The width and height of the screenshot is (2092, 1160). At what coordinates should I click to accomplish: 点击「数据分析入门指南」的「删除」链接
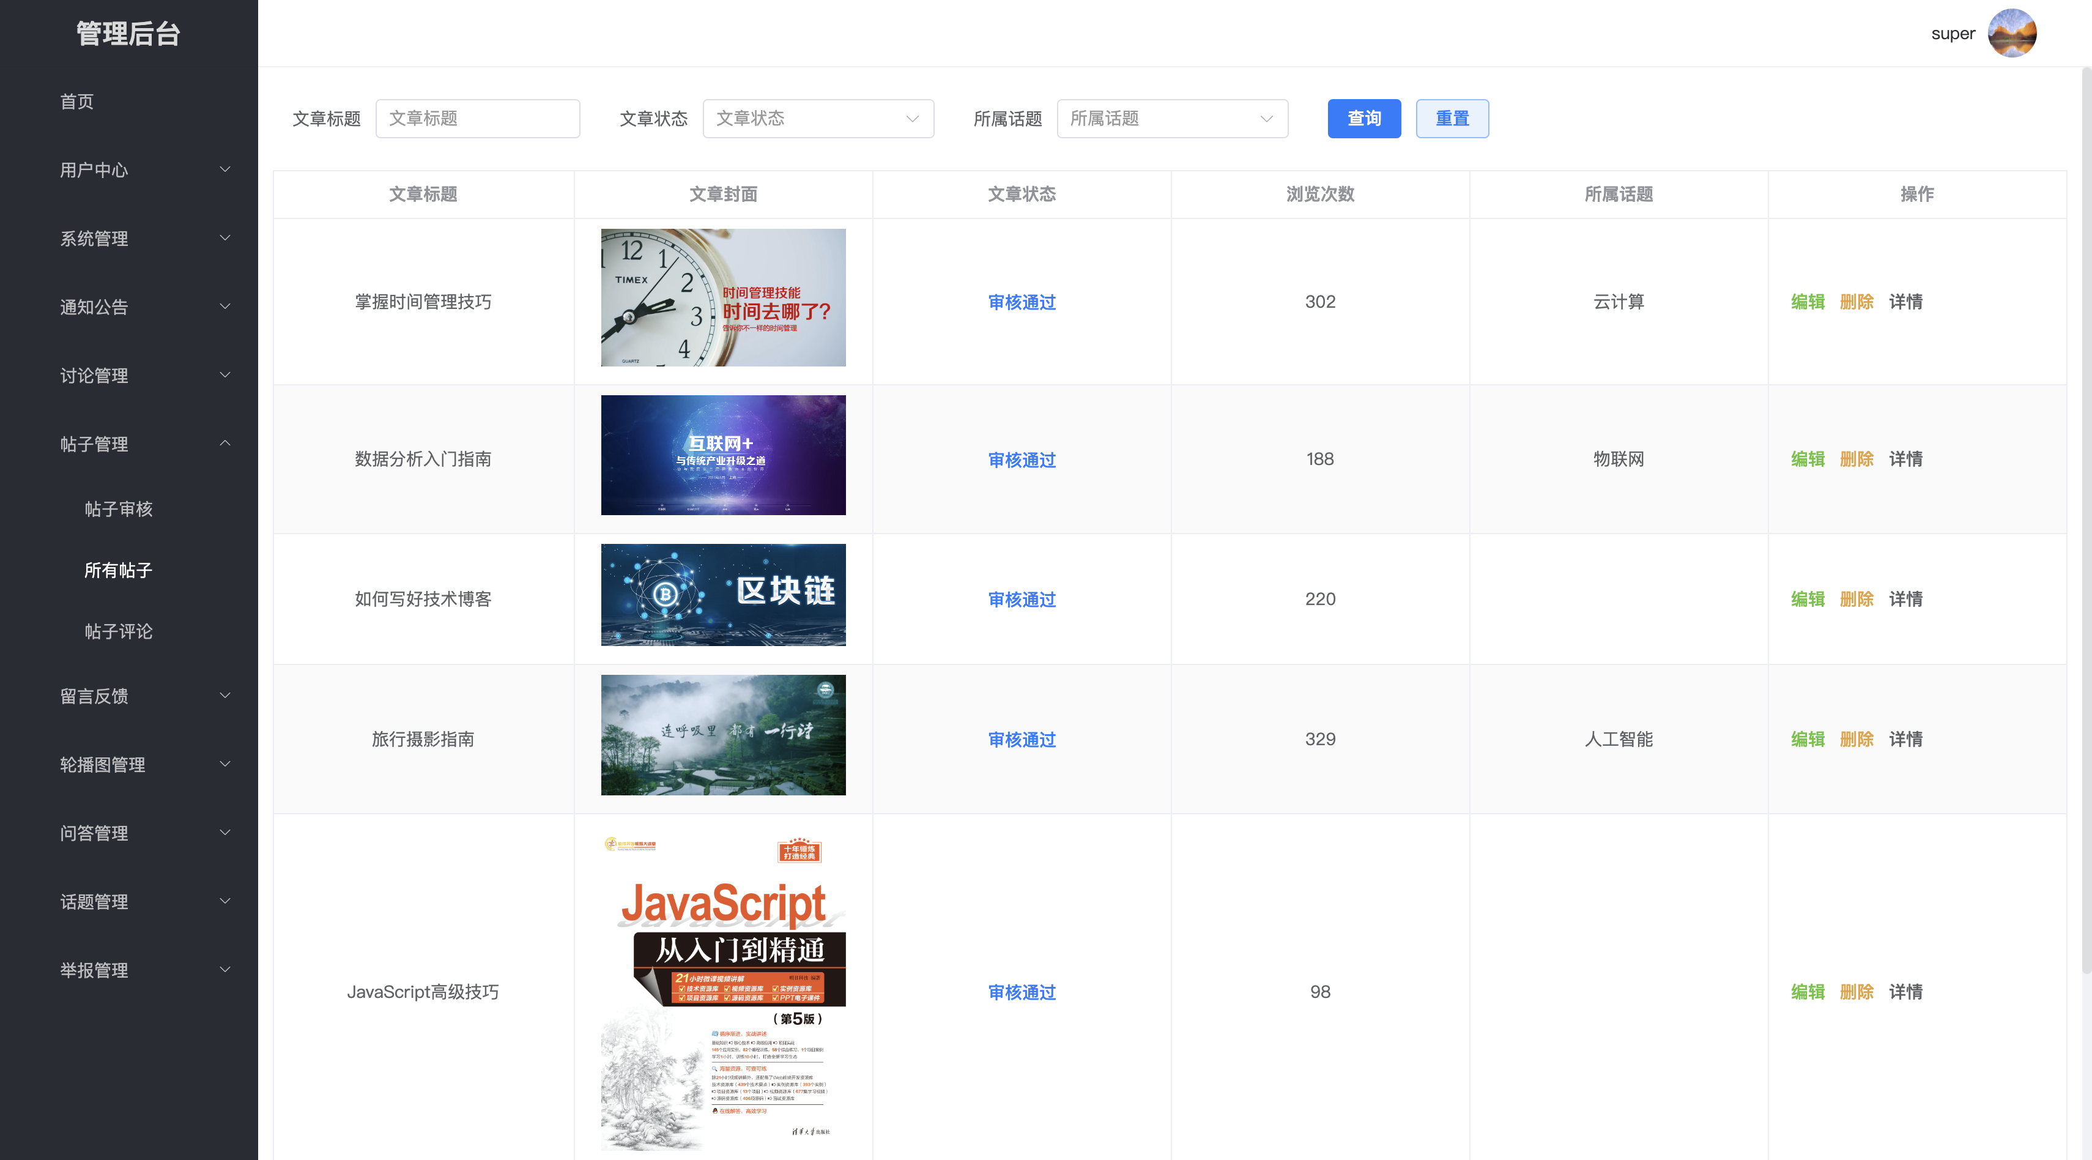coord(1856,459)
